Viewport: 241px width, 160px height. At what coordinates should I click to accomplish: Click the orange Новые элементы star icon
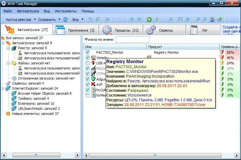[x=8, y=114]
